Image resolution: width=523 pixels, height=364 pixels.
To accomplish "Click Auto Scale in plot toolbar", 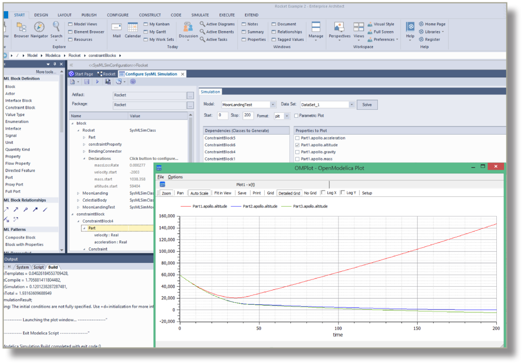I will 199,193.
